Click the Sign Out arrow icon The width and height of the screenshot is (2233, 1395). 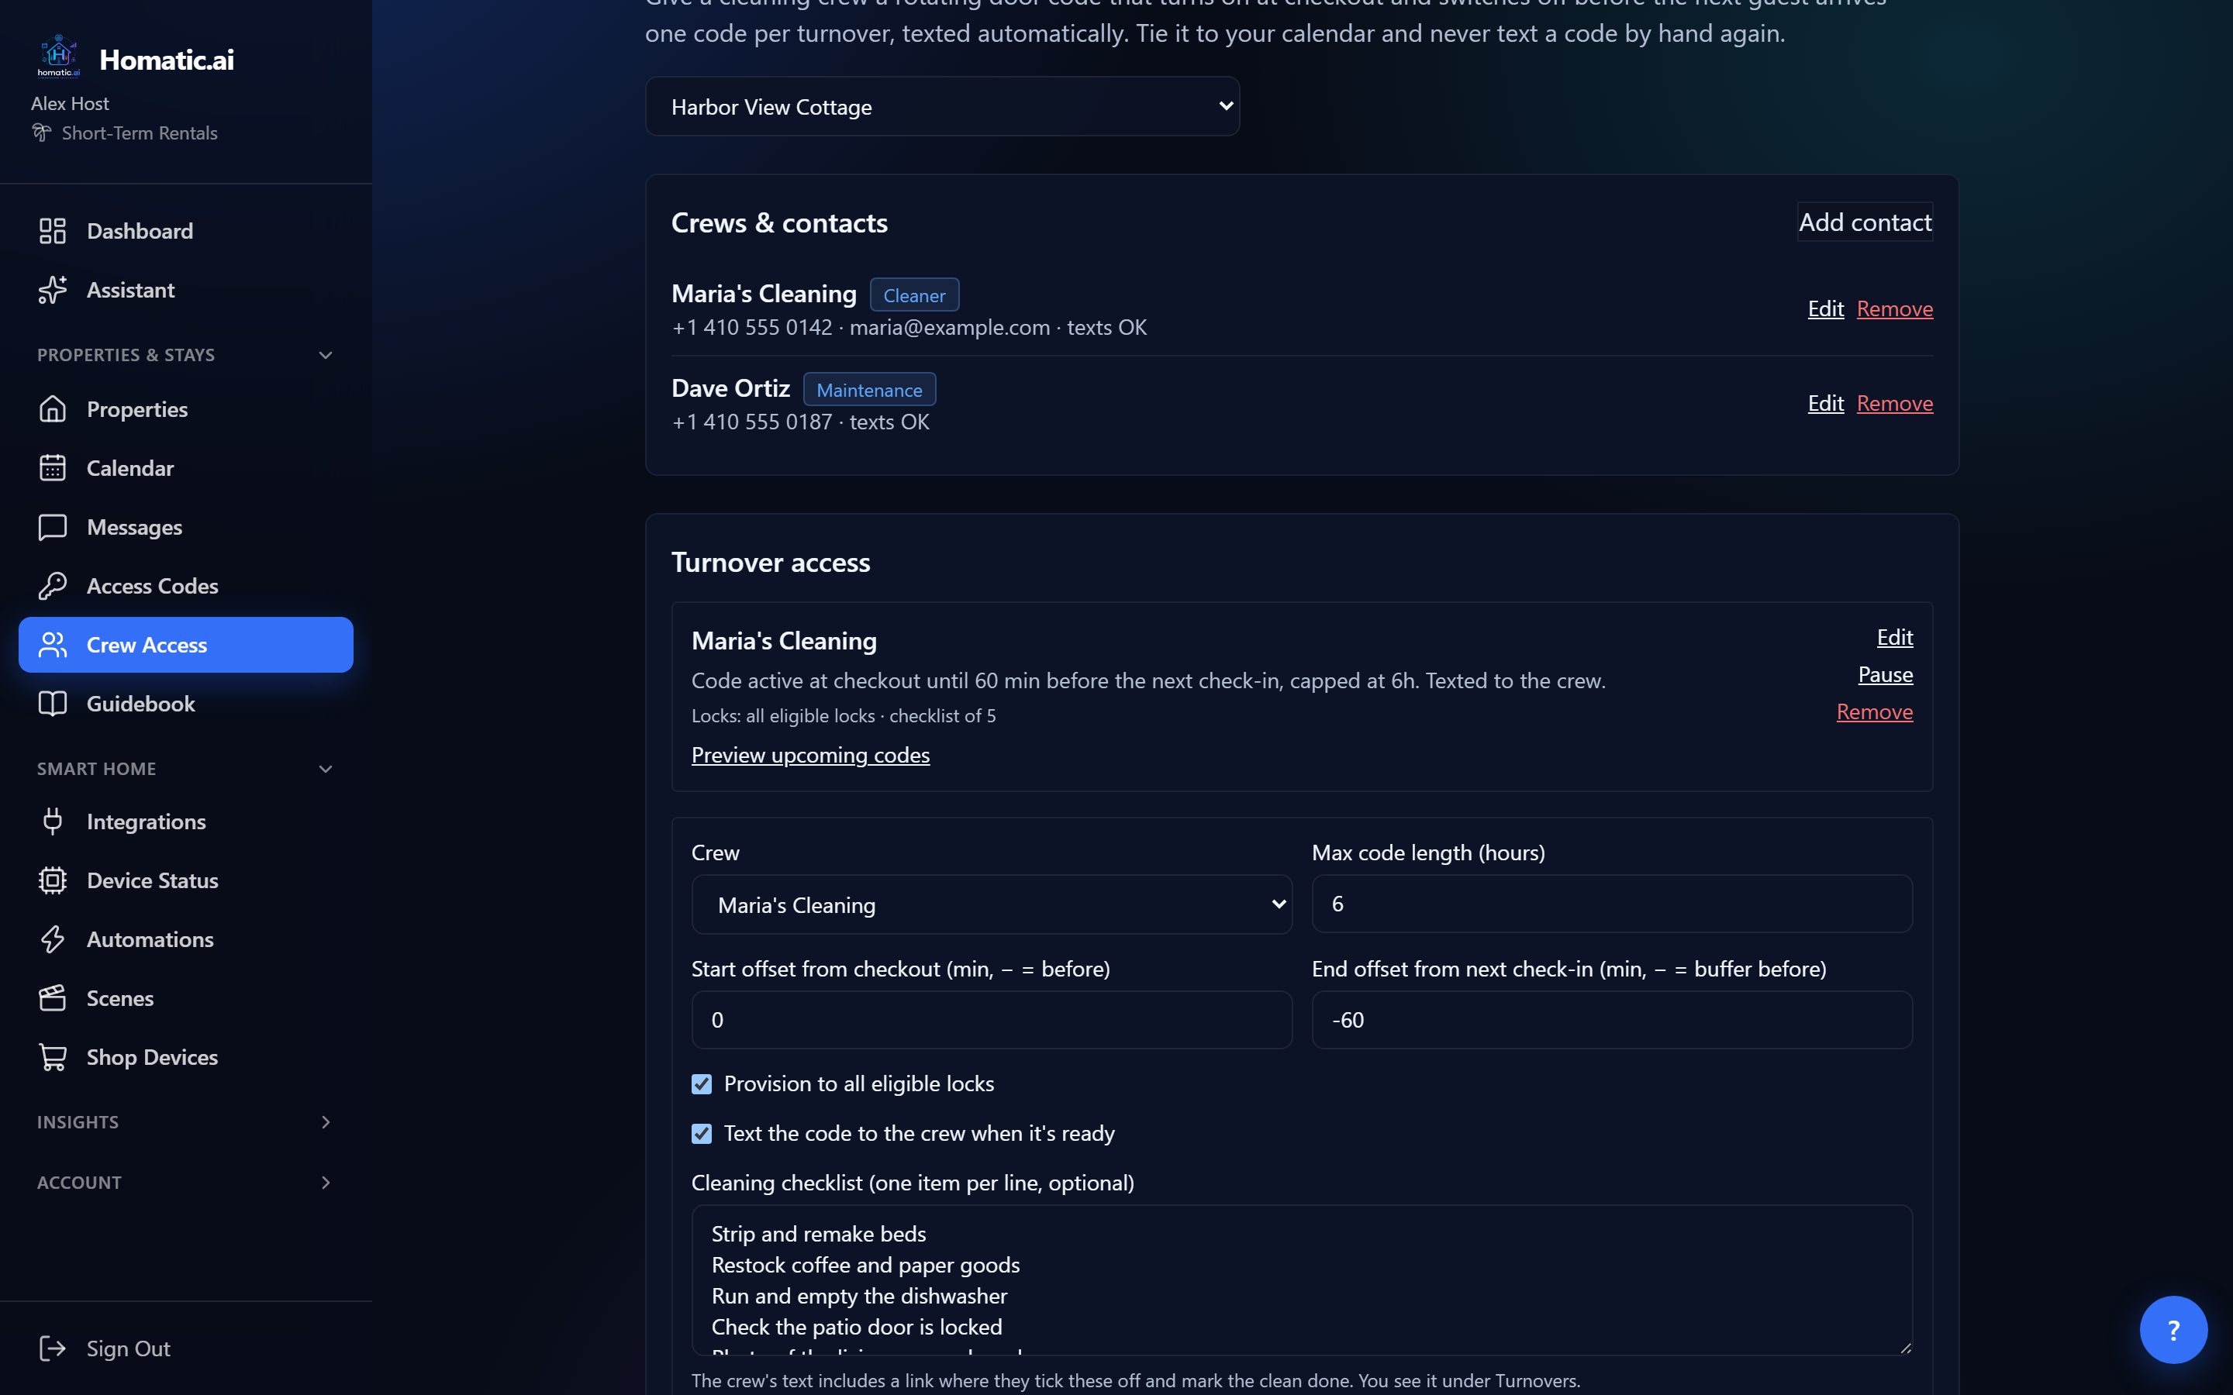click(53, 1348)
